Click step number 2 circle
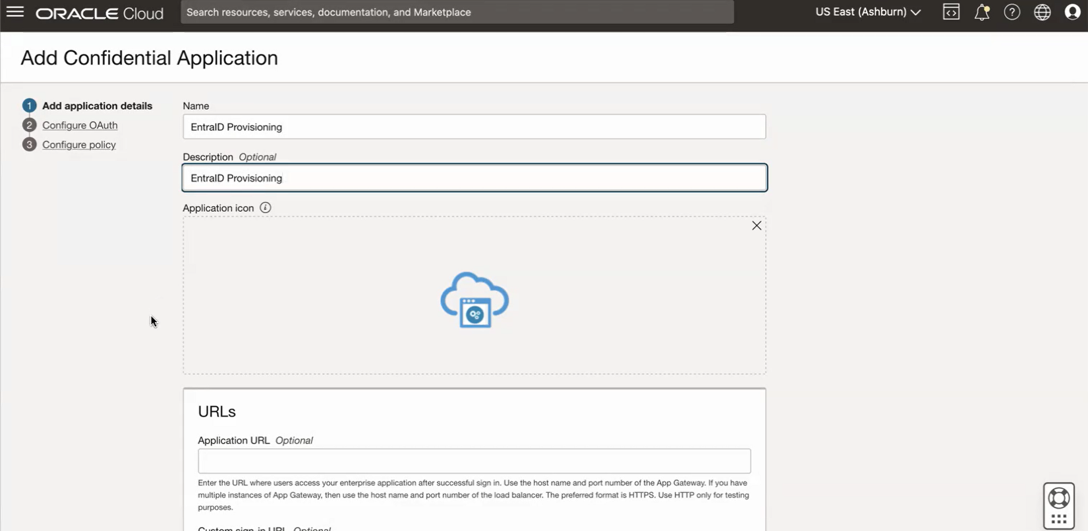The height and width of the screenshot is (531, 1088). coord(29,125)
